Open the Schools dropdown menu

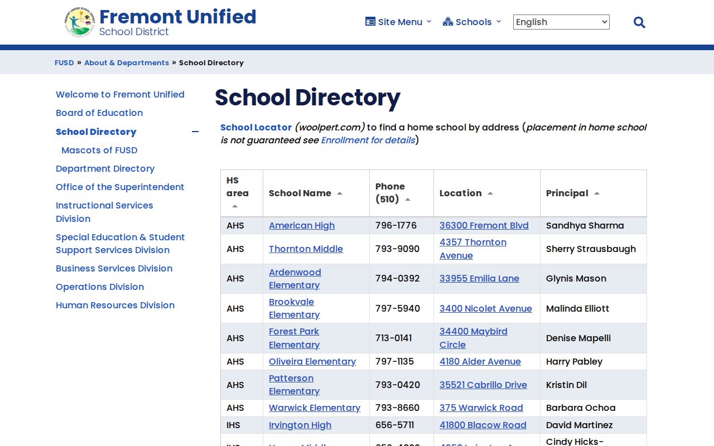[472, 22]
